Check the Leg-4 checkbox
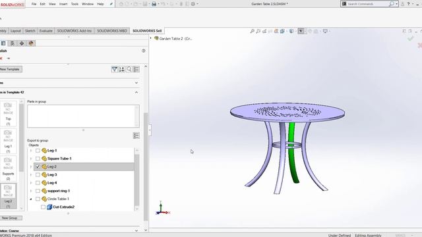 point(38,183)
